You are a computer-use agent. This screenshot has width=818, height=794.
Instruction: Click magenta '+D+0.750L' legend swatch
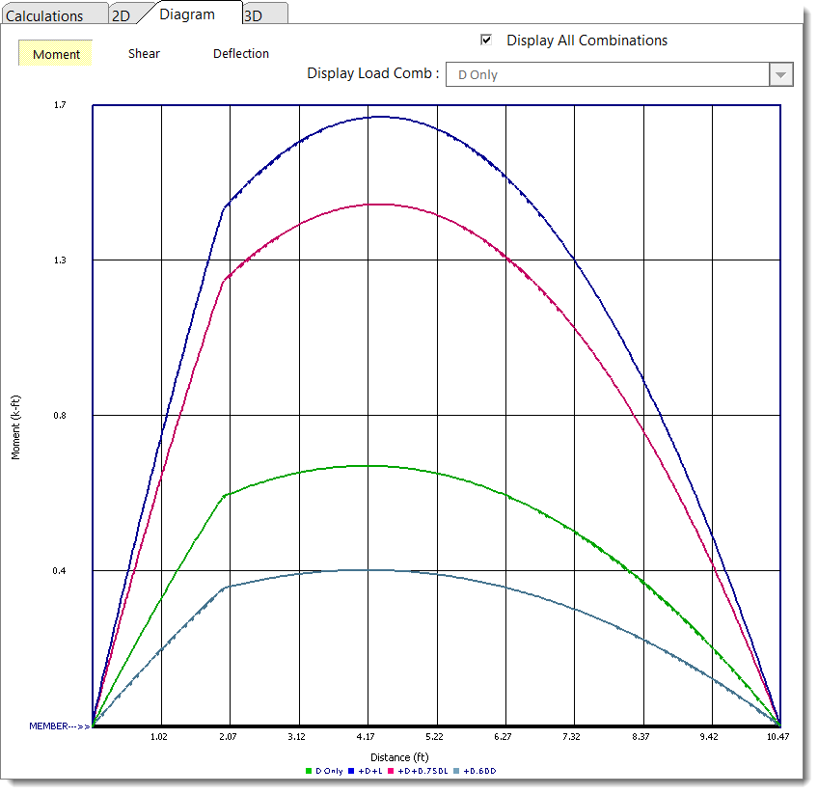[x=393, y=771]
